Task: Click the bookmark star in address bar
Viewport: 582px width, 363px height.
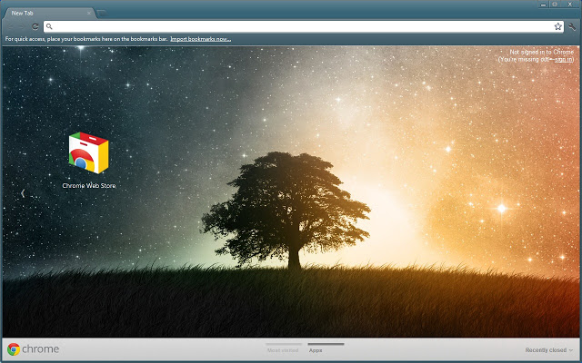Action: tap(558, 26)
